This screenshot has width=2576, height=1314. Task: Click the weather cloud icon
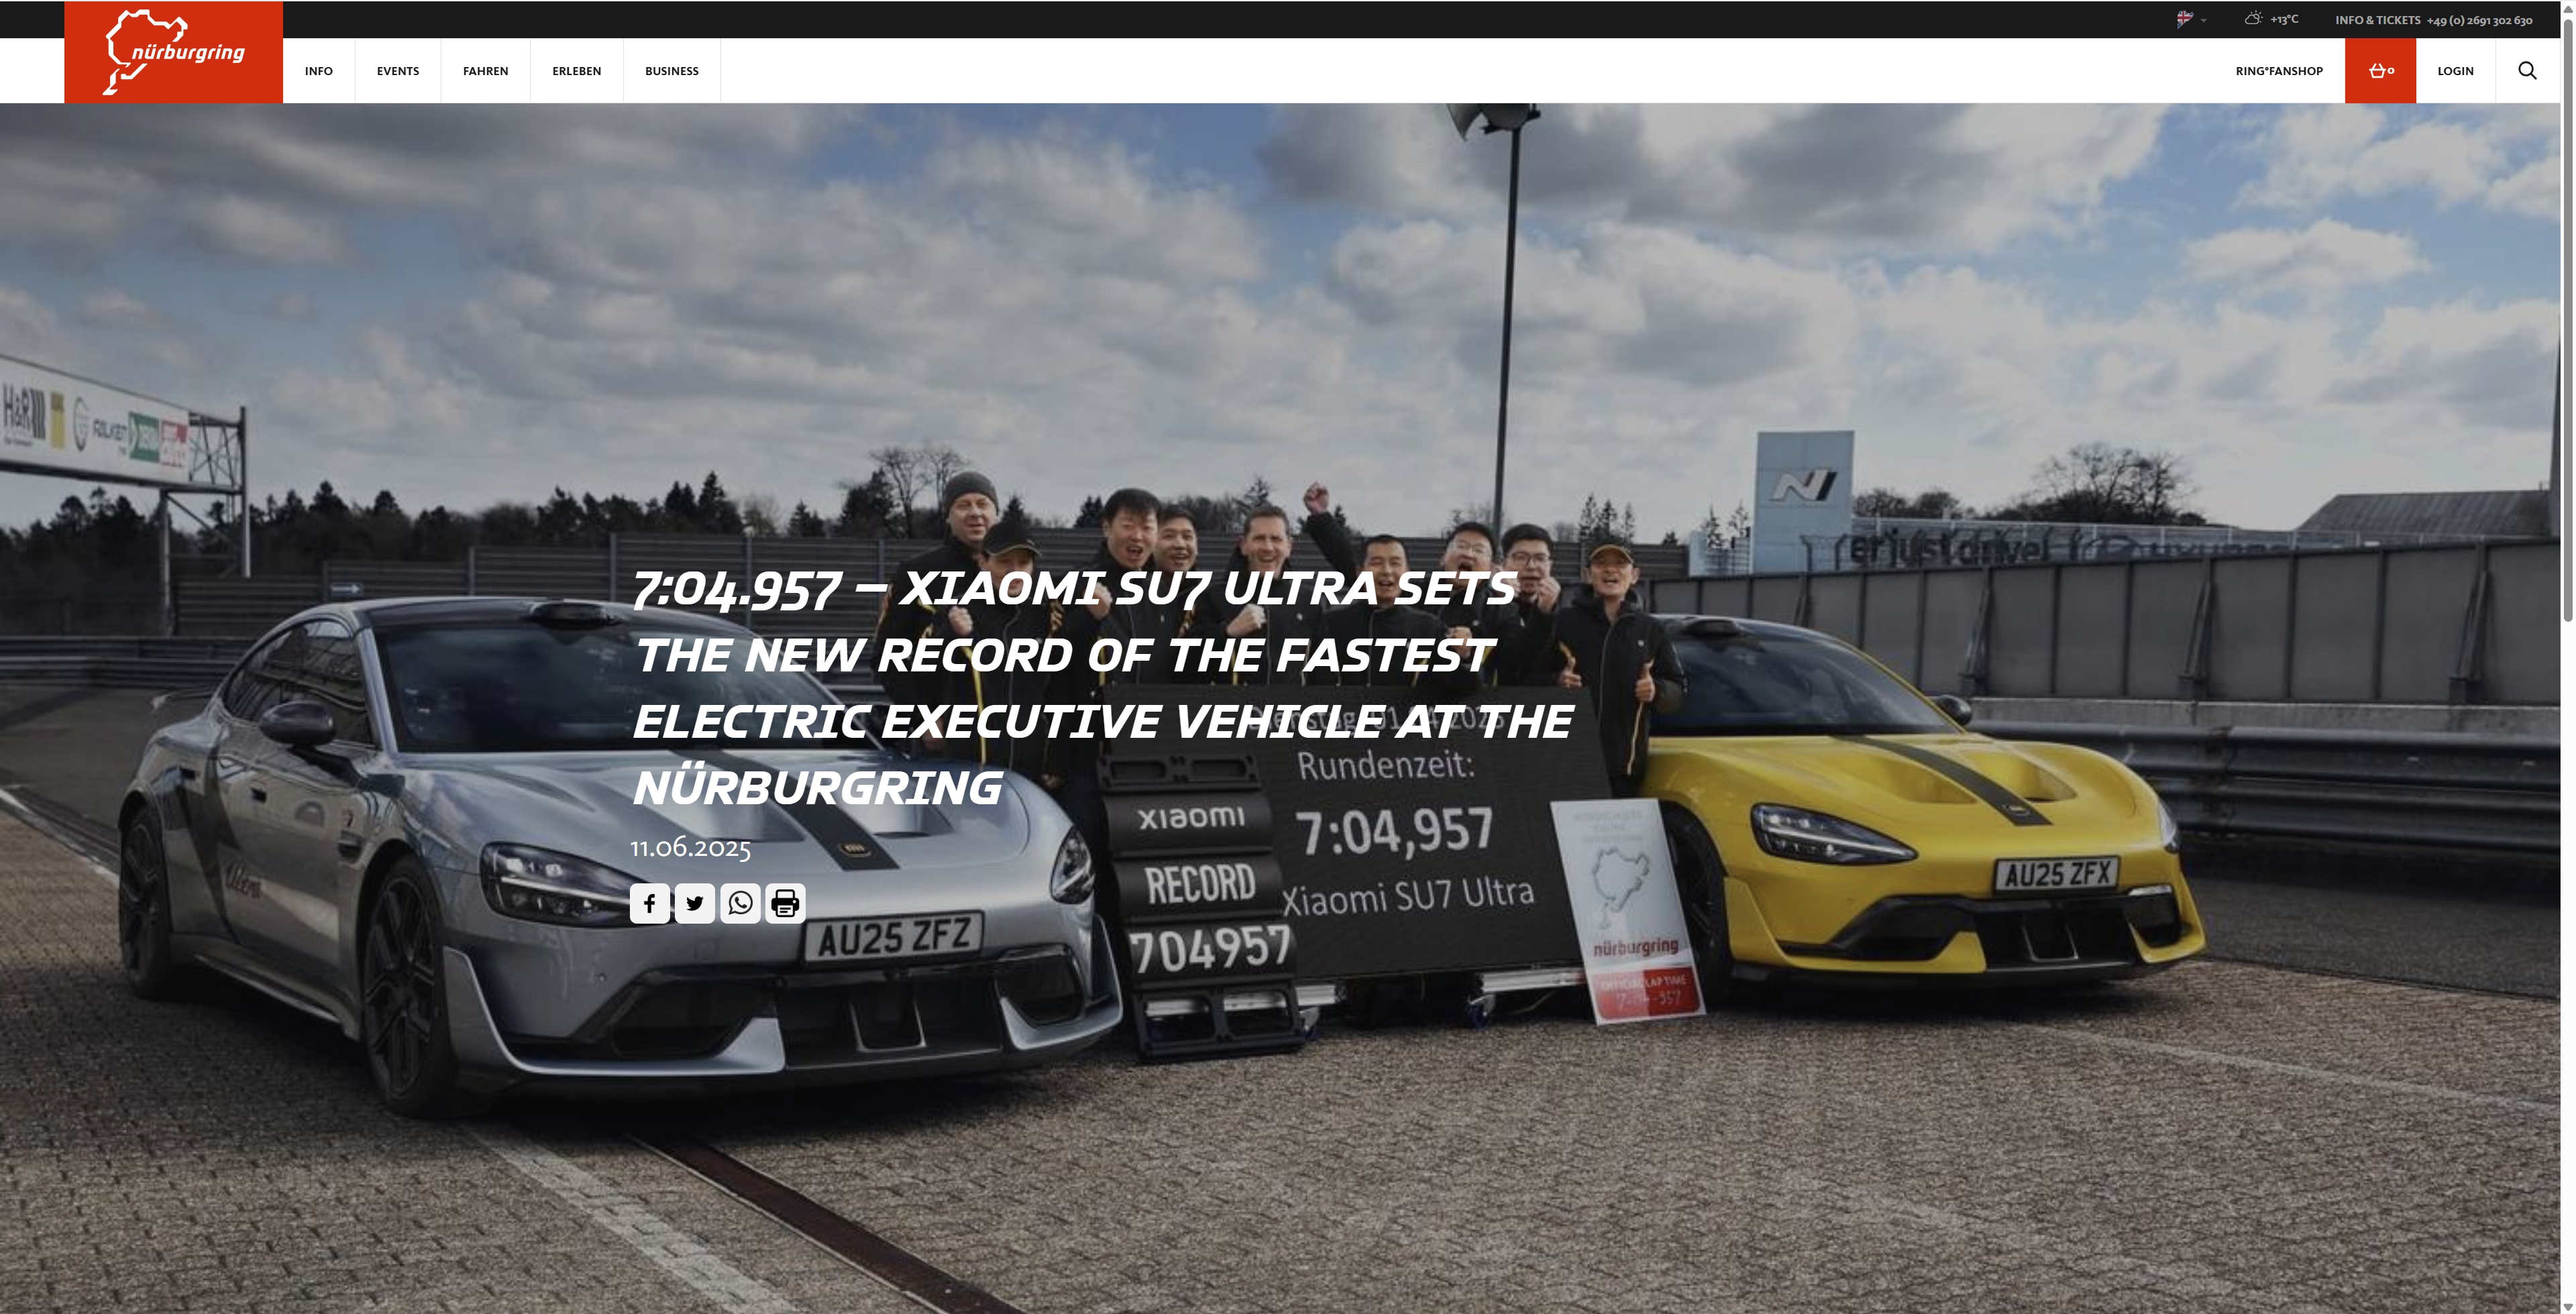pyautogui.click(x=2253, y=18)
